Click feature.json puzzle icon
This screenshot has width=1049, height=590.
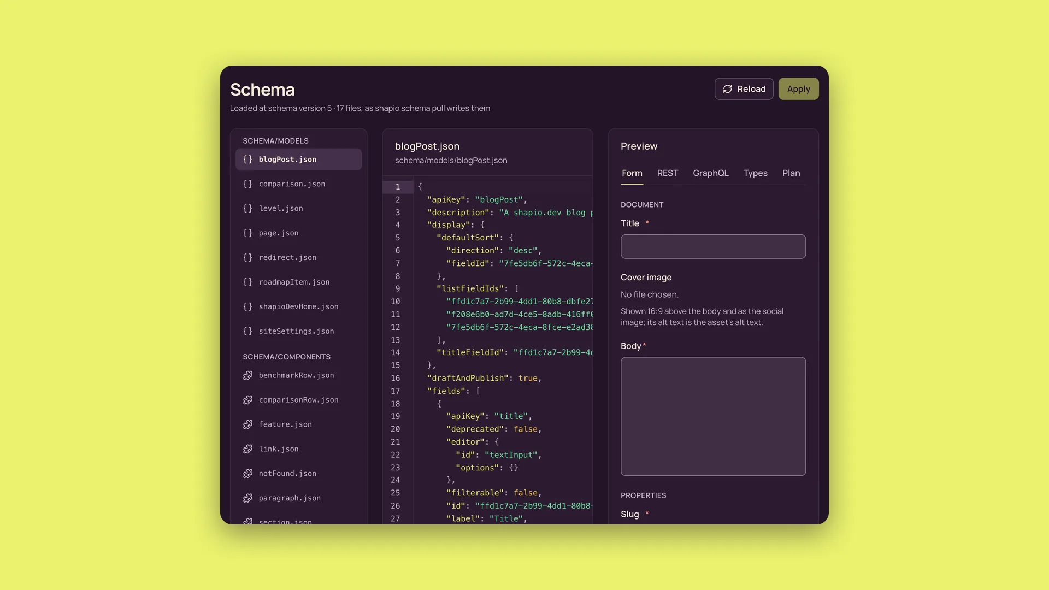coord(247,425)
